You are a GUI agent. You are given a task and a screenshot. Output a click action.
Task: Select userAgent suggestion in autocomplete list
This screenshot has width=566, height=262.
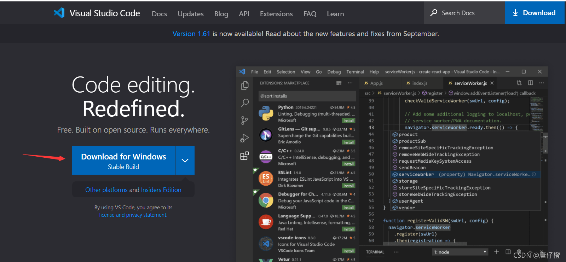tap(465, 201)
